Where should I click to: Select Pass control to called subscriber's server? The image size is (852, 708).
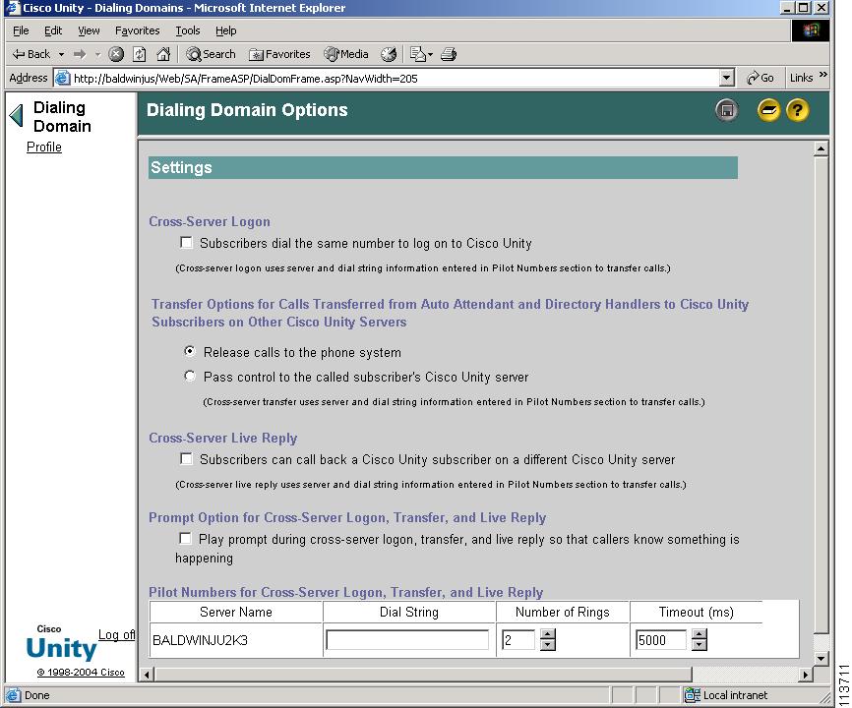[x=190, y=376]
